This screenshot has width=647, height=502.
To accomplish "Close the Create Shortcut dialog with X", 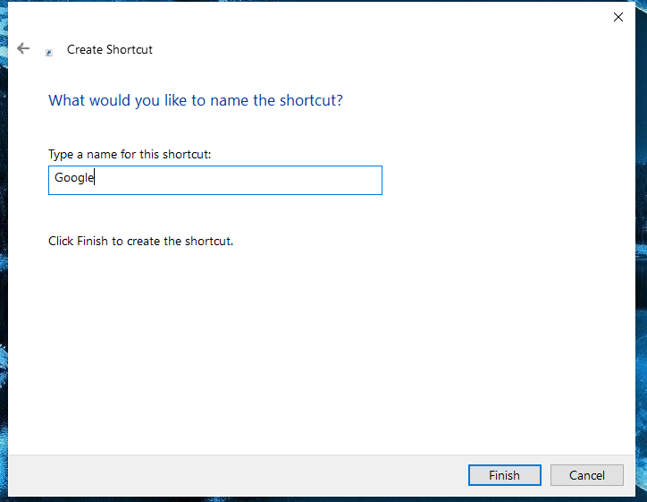I will click(x=618, y=17).
